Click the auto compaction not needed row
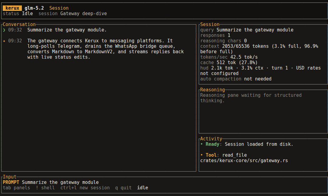328x196 pixels. point(236,79)
